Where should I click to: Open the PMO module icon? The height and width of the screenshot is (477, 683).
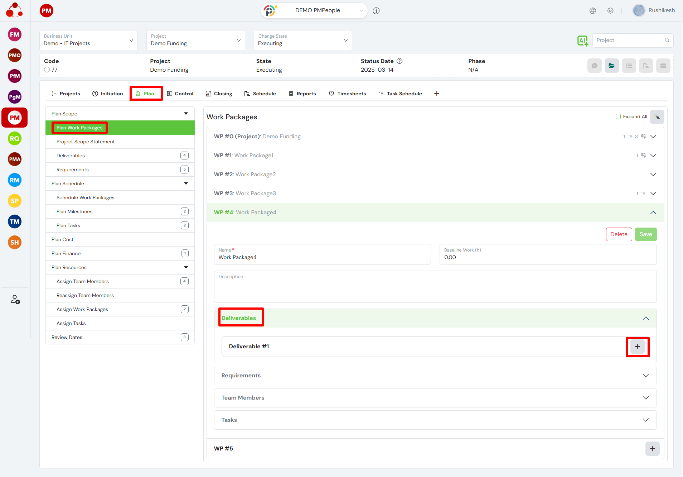tap(15, 56)
